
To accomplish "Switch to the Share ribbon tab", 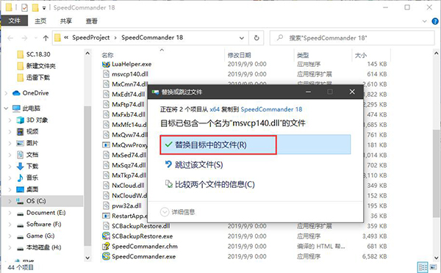I will pos(66,21).
